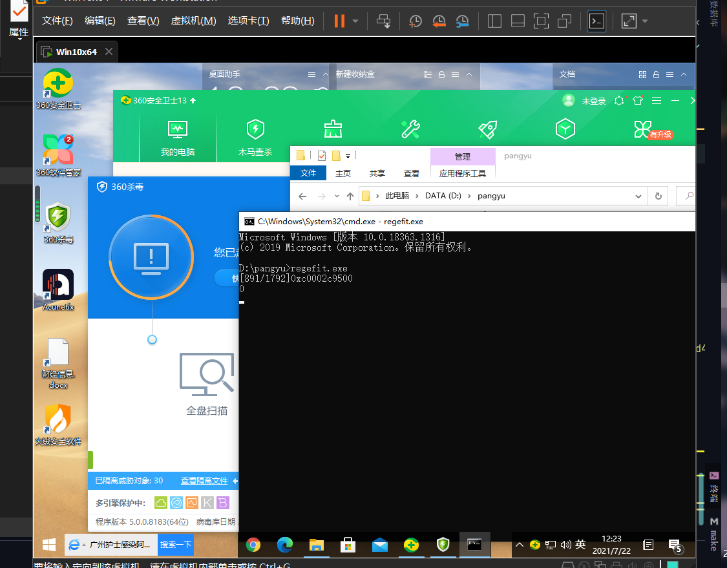This screenshot has height=568, width=727.
Task: Open the 选项卡(T) menu
Action: [x=248, y=21]
